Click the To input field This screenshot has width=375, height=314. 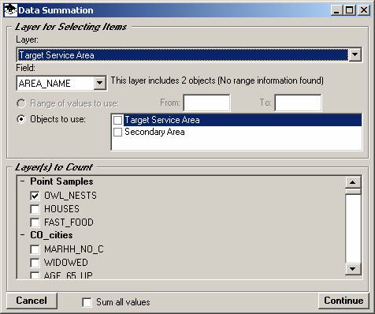click(x=298, y=103)
